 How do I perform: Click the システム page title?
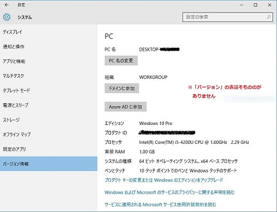tap(24, 17)
